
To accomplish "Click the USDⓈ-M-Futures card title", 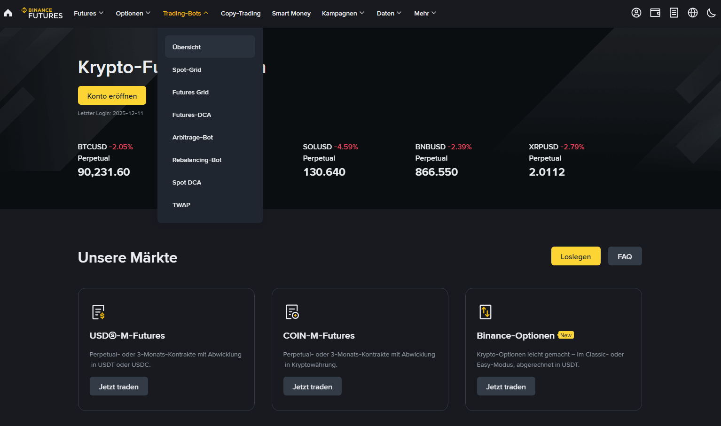I will click(x=127, y=335).
